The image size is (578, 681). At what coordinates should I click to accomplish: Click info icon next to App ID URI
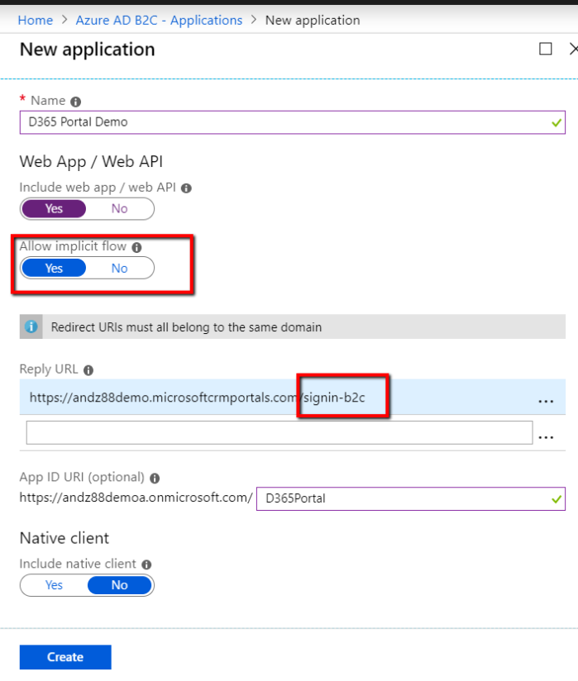click(x=155, y=478)
